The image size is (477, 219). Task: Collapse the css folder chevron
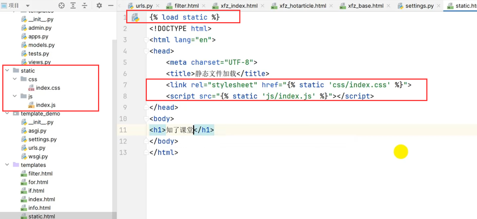coord(15,79)
